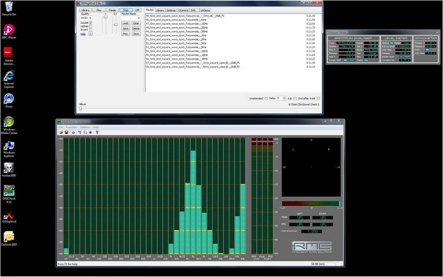
Task: Tick the A-B checkbox
Action: click(295, 98)
